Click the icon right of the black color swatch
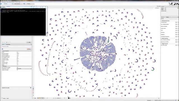The image size is (179, 101). point(70,98)
